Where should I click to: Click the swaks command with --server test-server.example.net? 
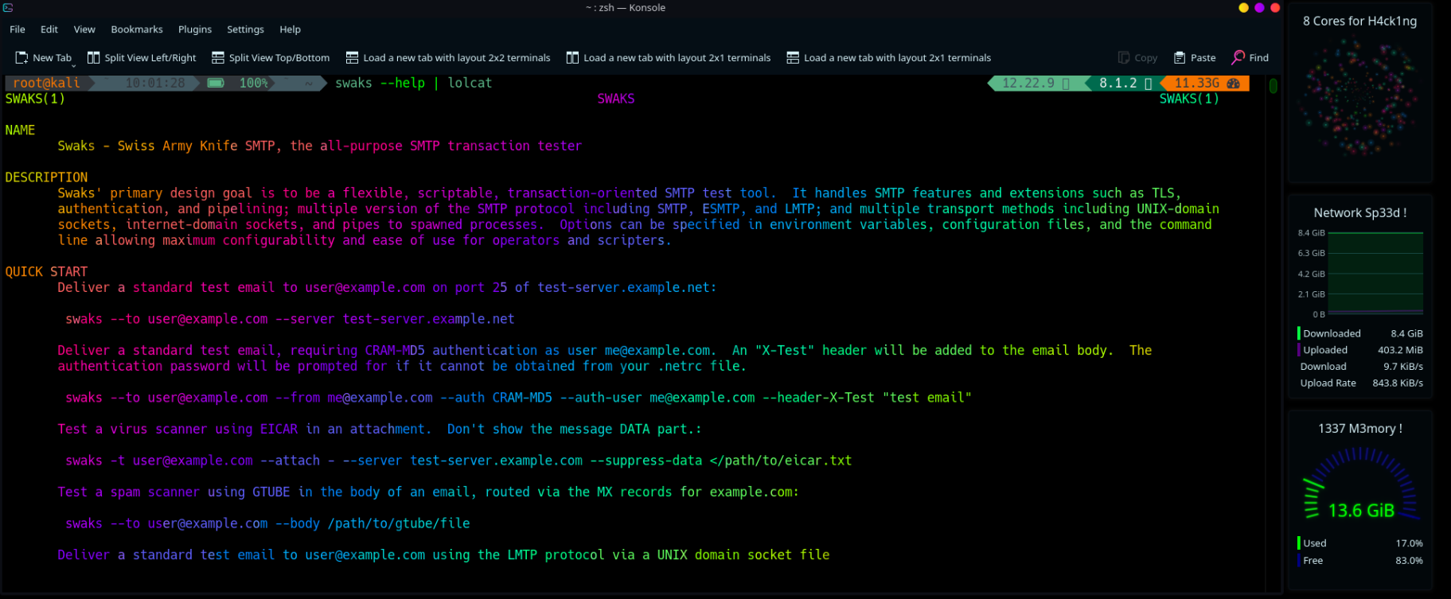[290, 319]
